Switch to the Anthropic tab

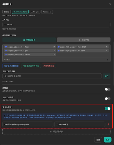pos(35,12)
